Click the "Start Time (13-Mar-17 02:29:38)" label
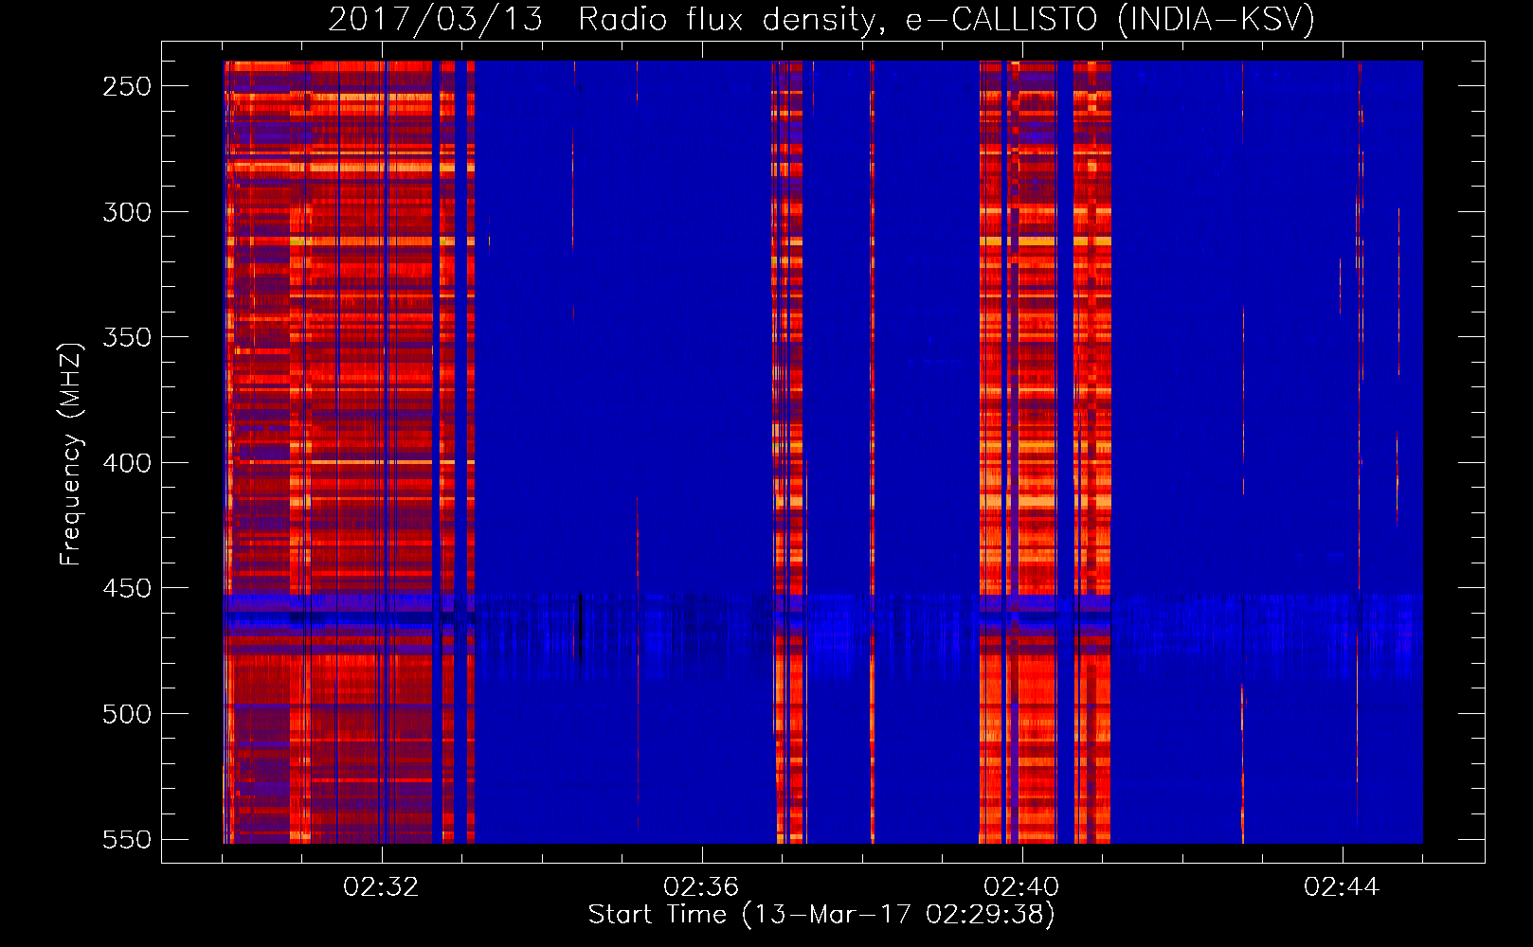Screen dimensions: 1533x947 pos(821,915)
